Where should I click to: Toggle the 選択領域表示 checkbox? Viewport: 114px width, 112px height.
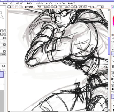coord(23,7)
